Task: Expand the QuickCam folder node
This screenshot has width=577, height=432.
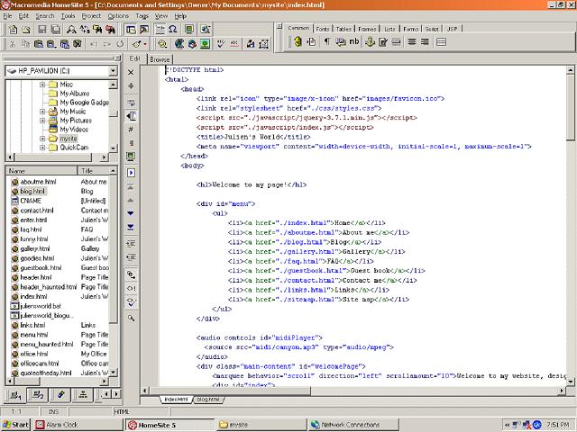Action: 42,148
